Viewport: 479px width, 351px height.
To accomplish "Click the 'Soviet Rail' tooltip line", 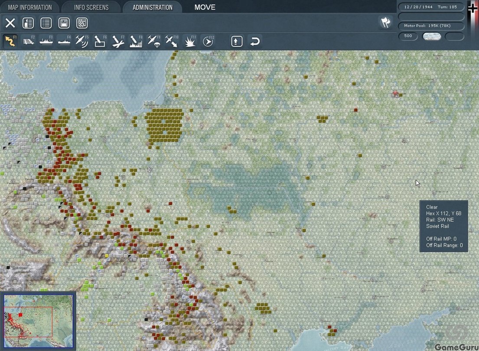I will (437, 226).
